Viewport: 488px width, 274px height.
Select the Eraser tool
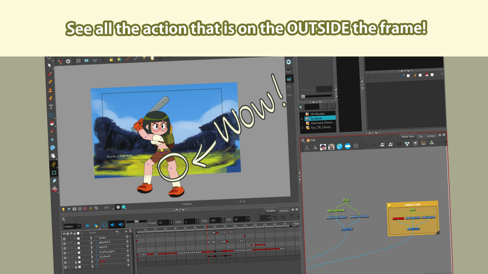50,98
